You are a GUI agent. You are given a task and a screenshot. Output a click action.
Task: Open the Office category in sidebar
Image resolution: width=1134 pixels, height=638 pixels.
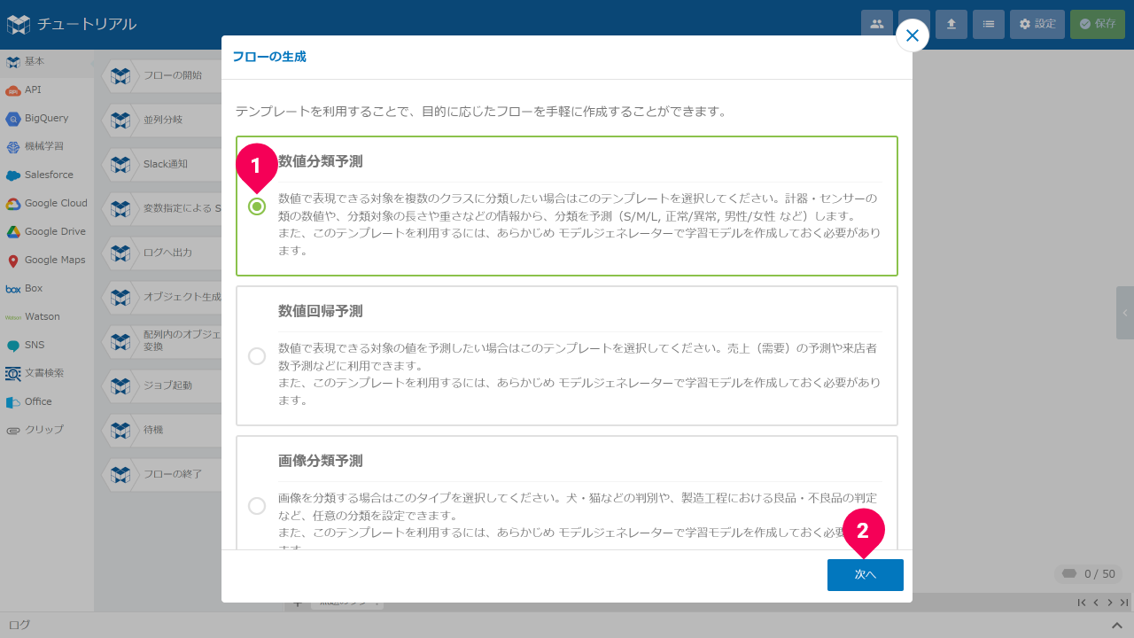coord(47,402)
